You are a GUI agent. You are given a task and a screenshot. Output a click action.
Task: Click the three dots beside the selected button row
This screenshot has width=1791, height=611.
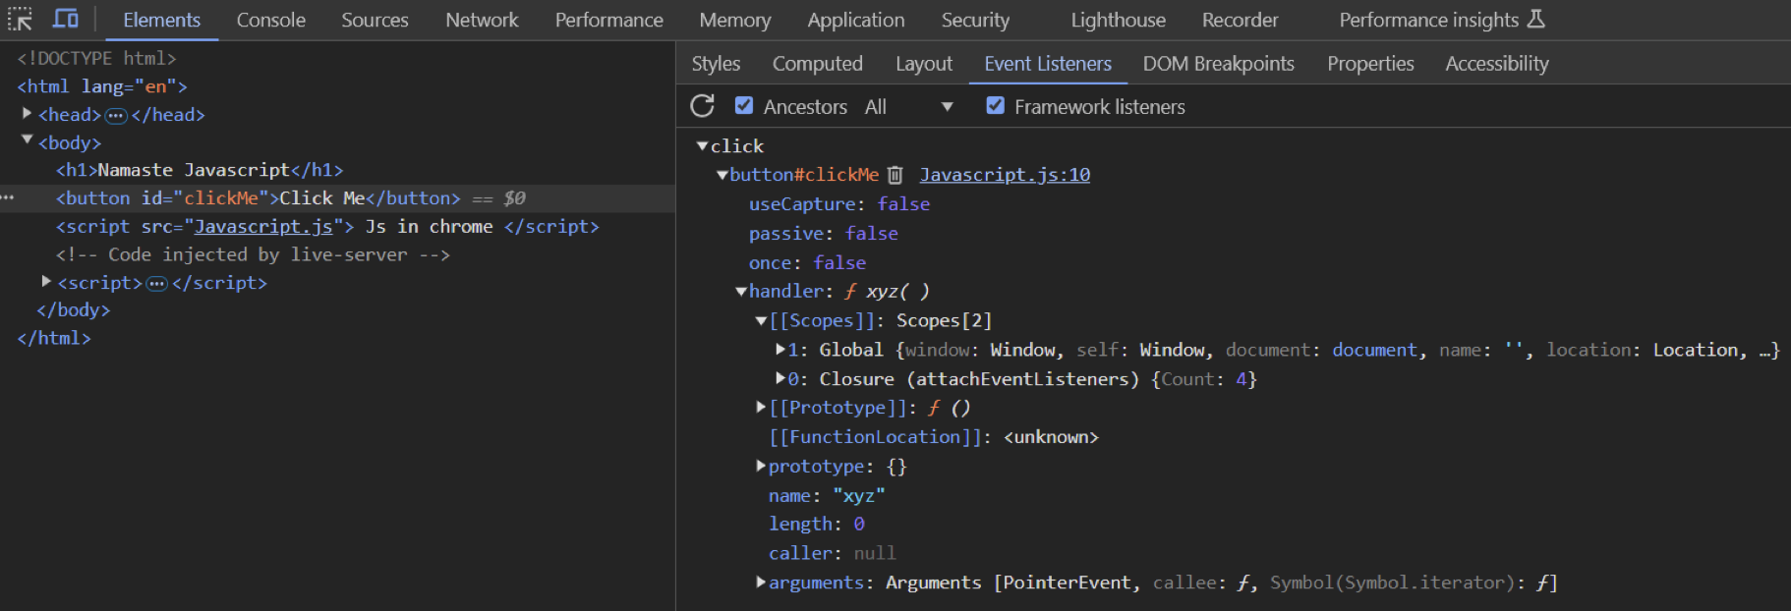pyautogui.click(x=8, y=198)
